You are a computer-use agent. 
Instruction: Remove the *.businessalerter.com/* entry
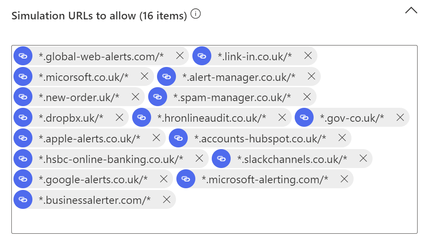click(167, 200)
